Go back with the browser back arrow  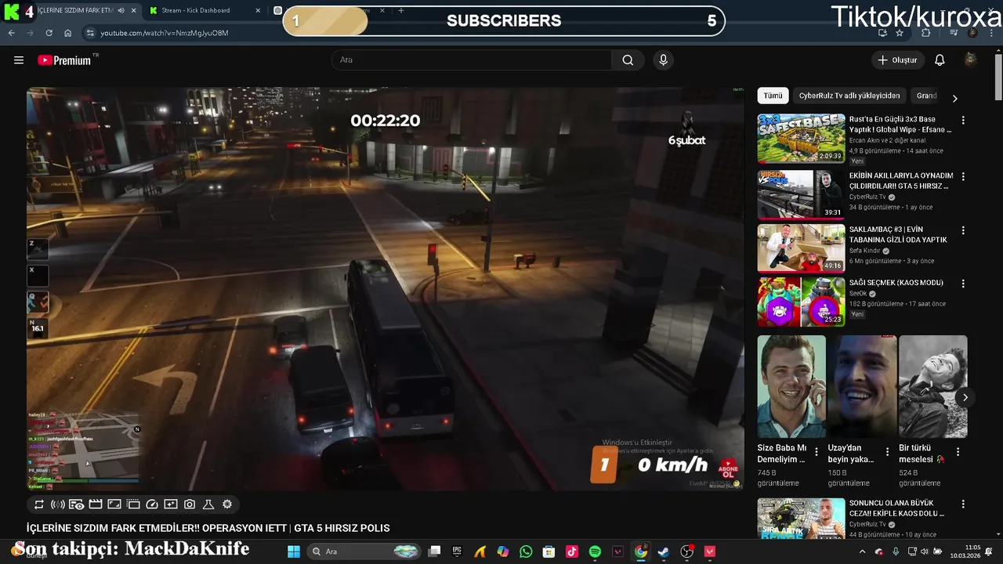click(x=11, y=33)
